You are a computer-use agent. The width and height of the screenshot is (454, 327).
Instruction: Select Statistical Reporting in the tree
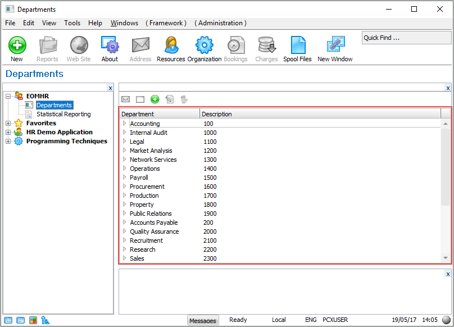[x=63, y=114]
